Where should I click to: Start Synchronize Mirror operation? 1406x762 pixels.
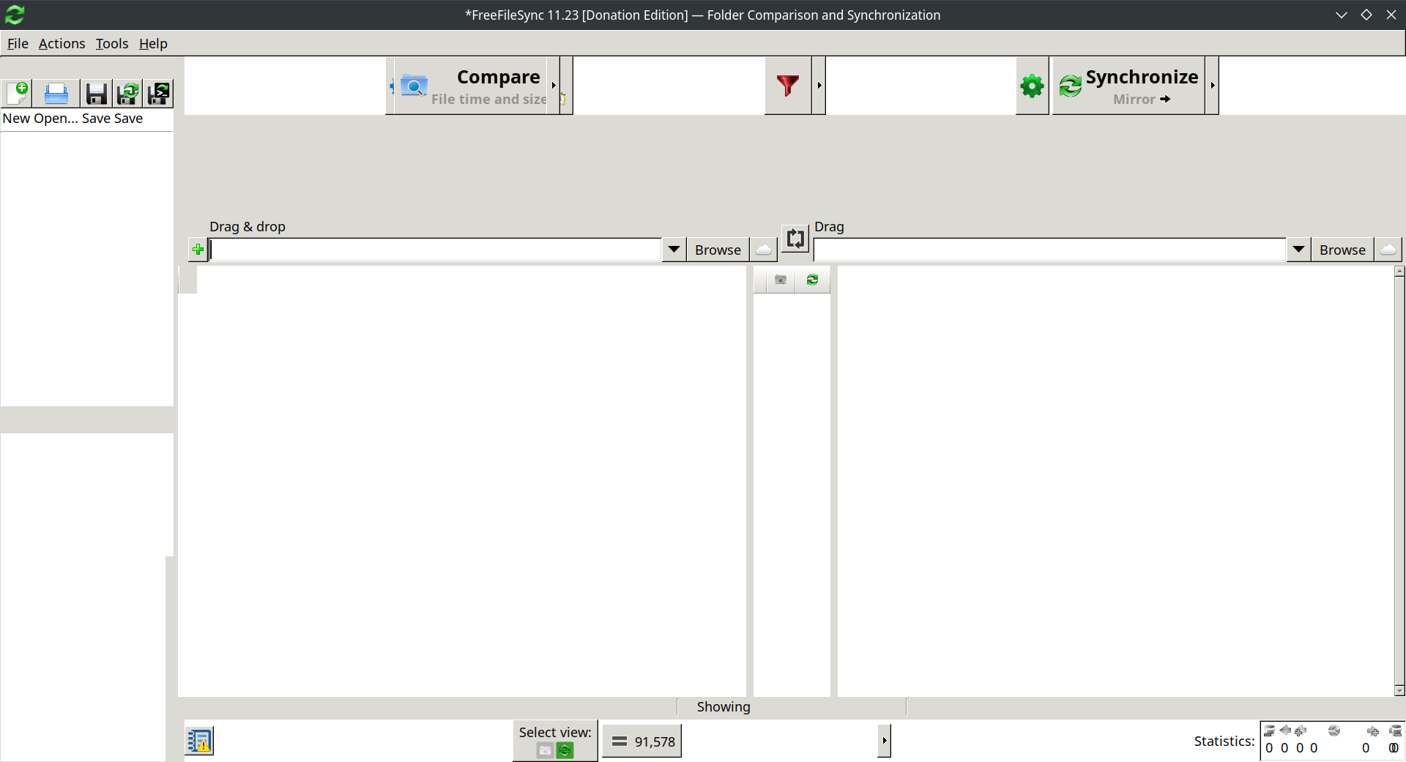click(1128, 86)
